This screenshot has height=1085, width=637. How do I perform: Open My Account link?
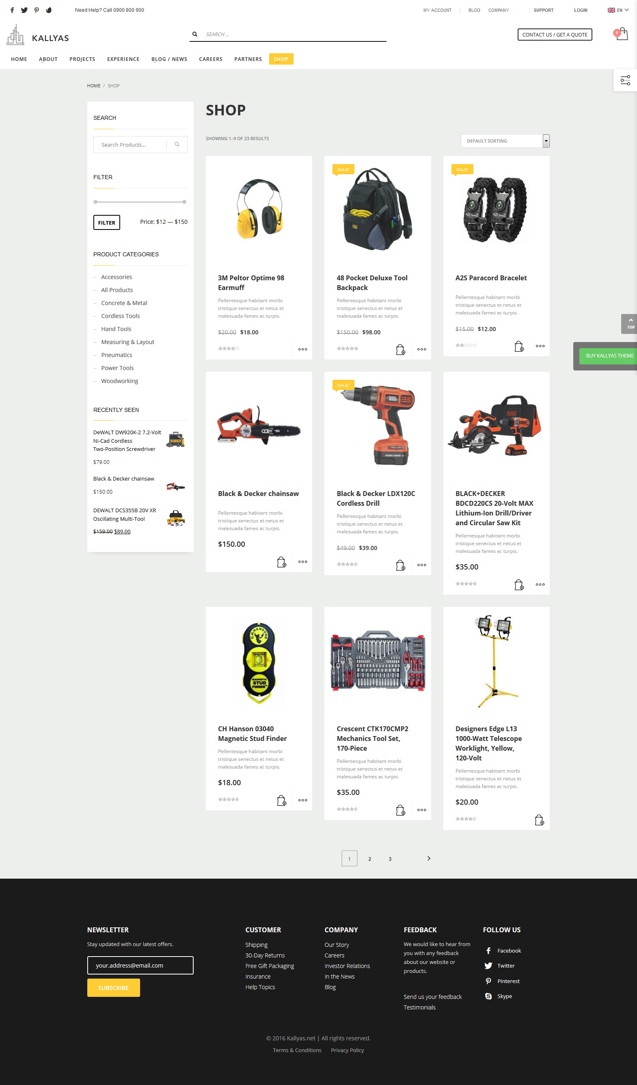point(437,10)
